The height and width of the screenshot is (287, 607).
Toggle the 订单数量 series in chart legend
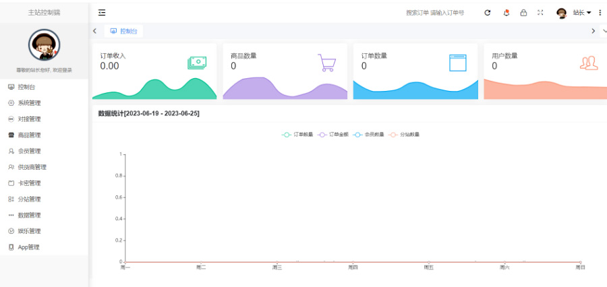(297, 135)
